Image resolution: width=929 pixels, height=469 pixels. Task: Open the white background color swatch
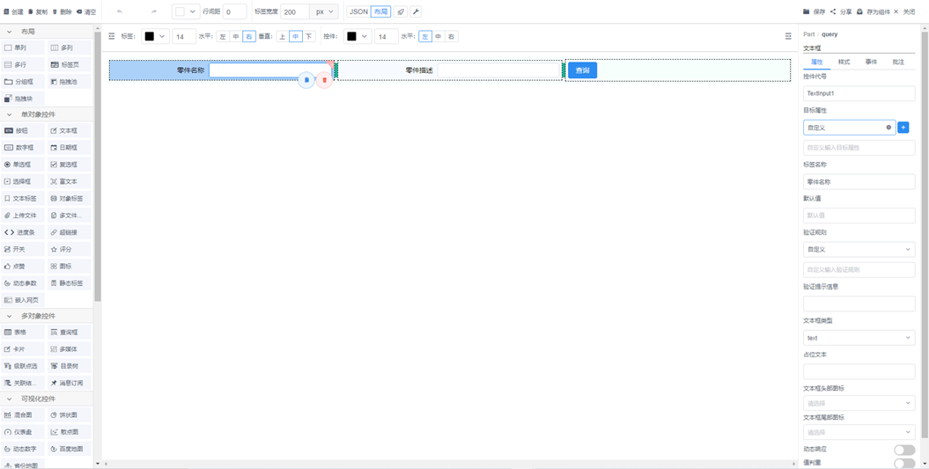click(x=186, y=11)
